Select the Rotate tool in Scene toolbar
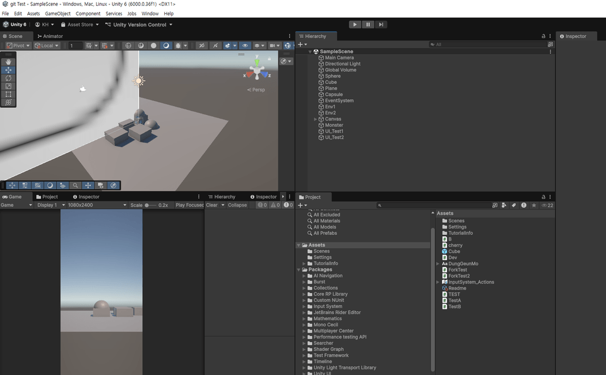The width and height of the screenshot is (606, 375). tap(8, 78)
